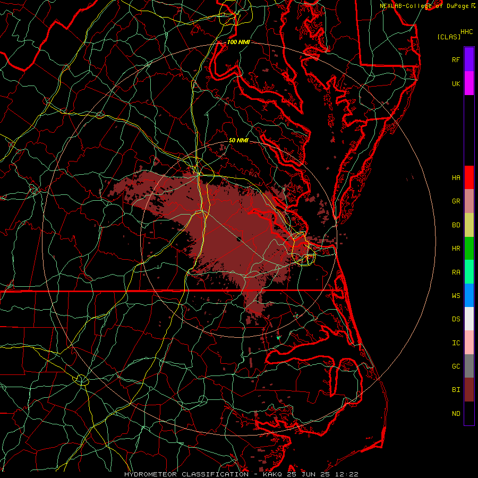Click the HR green legend swatch
The width and height of the screenshot is (478, 478).
click(469, 249)
